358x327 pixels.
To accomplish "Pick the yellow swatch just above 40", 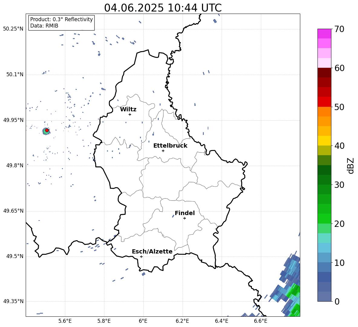I will point(324,141).
